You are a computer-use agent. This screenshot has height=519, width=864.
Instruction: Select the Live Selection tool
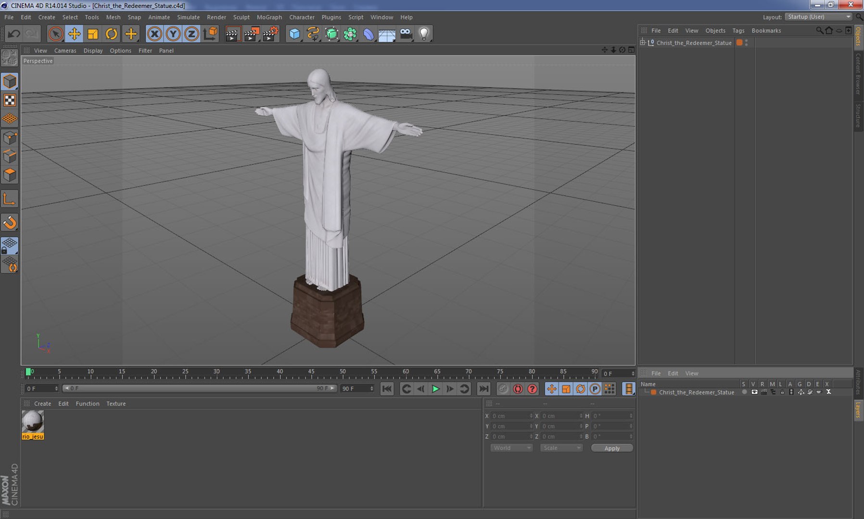click(x=55, y=34)
